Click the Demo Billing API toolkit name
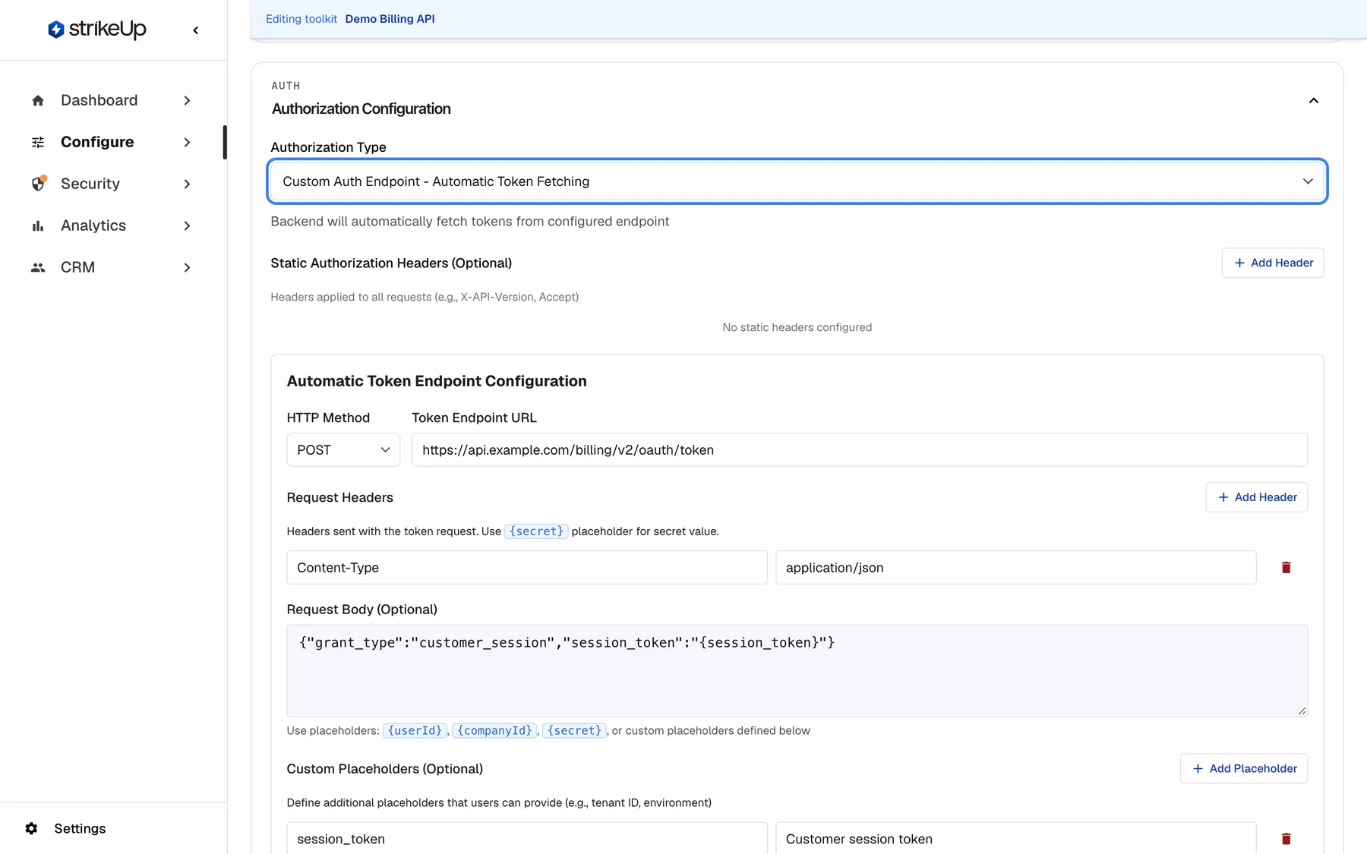 pos(390,19)
